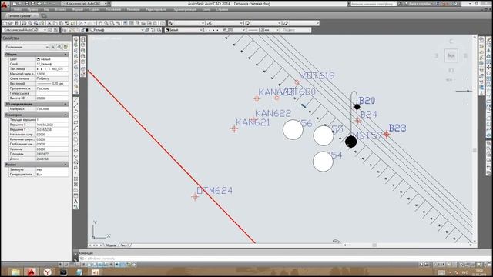Open a drawing file from Standard toolbar
493x277 pixels.
[11, 23]
